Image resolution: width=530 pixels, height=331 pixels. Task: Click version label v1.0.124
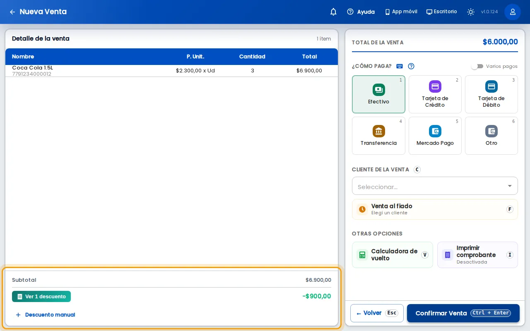coord(489,12)
